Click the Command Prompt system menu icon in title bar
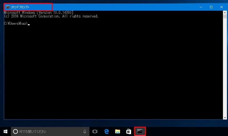Viewport: 228px width, 136px height. [8, 7]
